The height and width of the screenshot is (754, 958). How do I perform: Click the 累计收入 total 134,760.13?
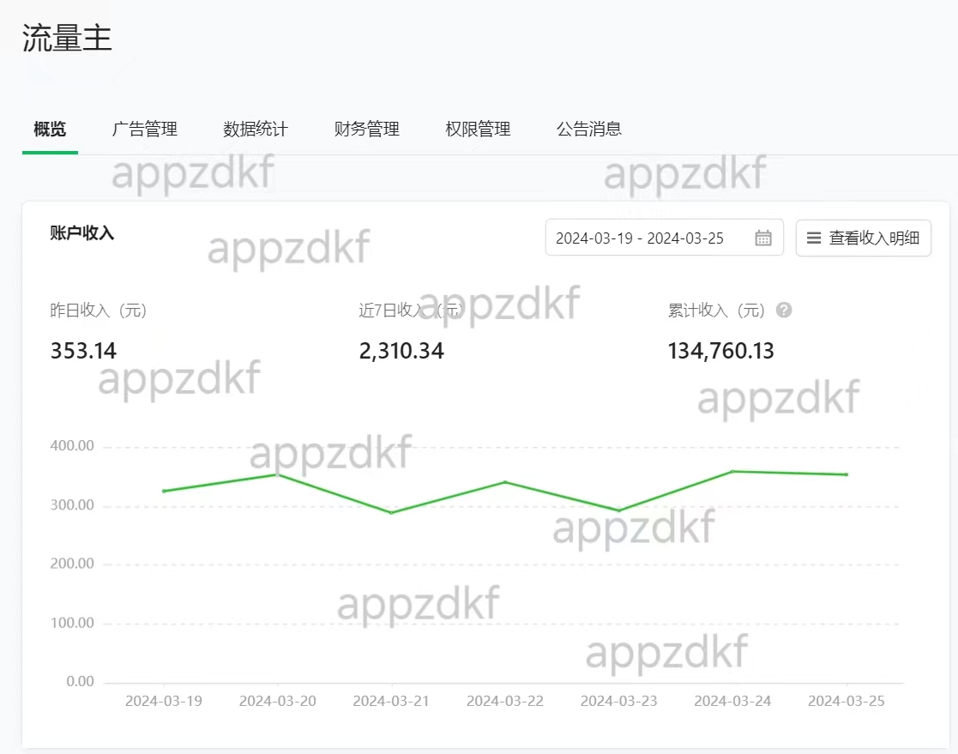pyautogui.click(x=720, y=351)
